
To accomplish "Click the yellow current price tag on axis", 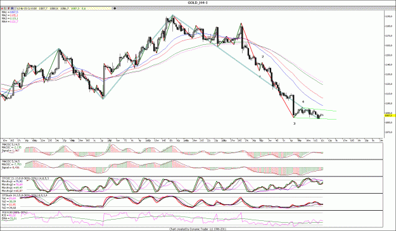I will 390,115.
